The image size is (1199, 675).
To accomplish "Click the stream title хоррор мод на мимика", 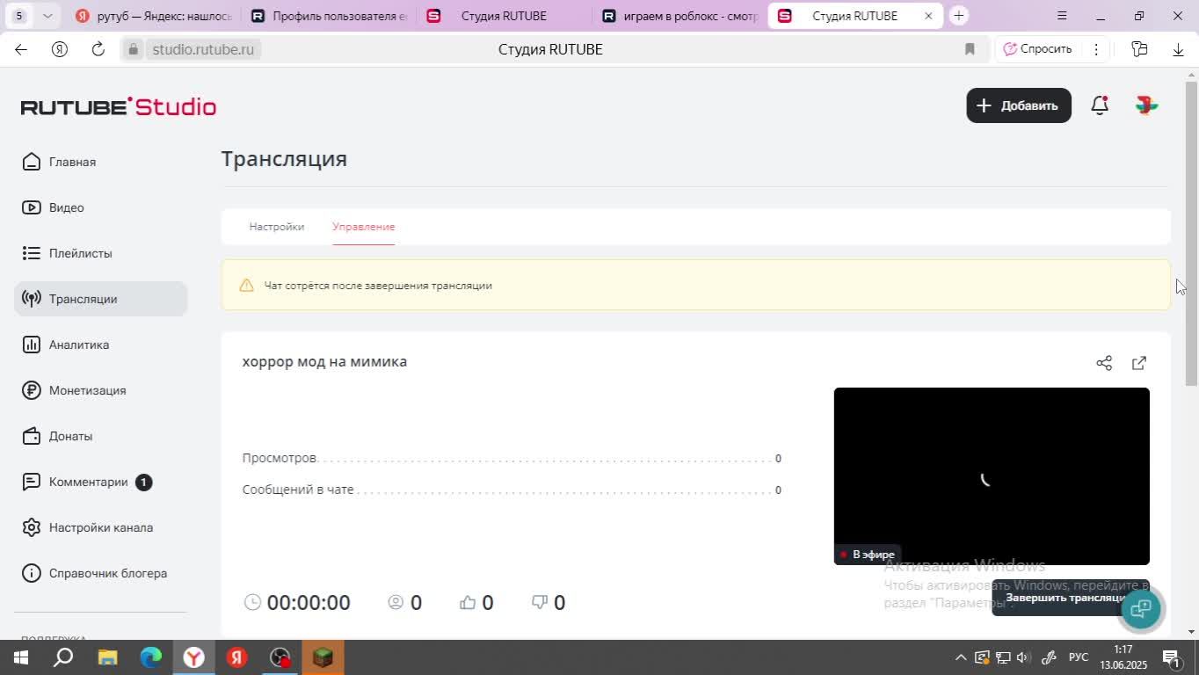I will point(324,361).
